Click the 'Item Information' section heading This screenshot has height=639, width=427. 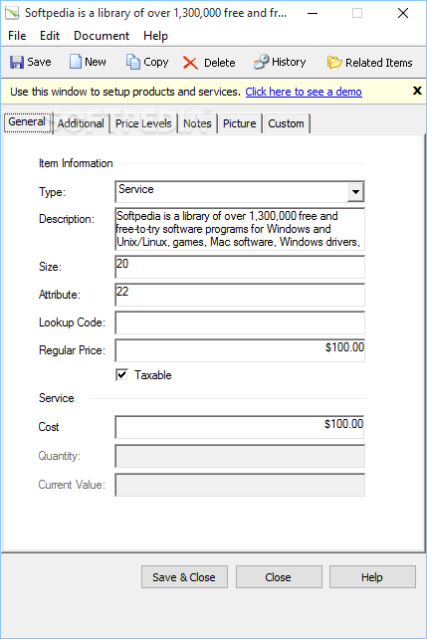76,163
